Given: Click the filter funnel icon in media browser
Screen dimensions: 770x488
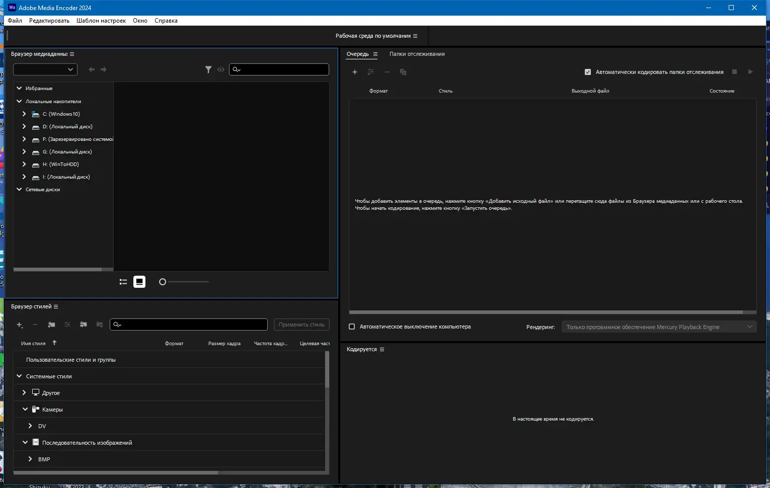Looking at the screenshot, I should (x=208, y=69).
